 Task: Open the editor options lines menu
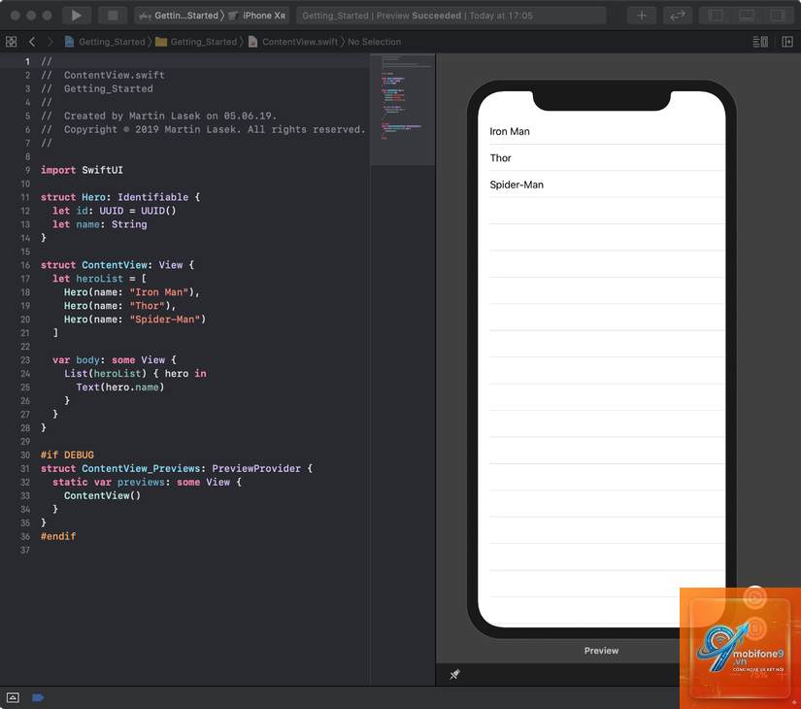(x=760, y=42)
